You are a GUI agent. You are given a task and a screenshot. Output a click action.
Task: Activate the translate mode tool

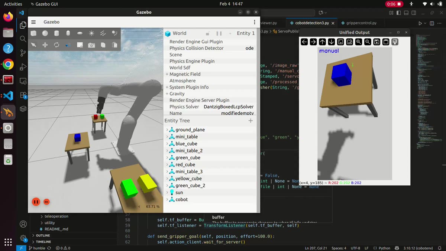[45, 45]
